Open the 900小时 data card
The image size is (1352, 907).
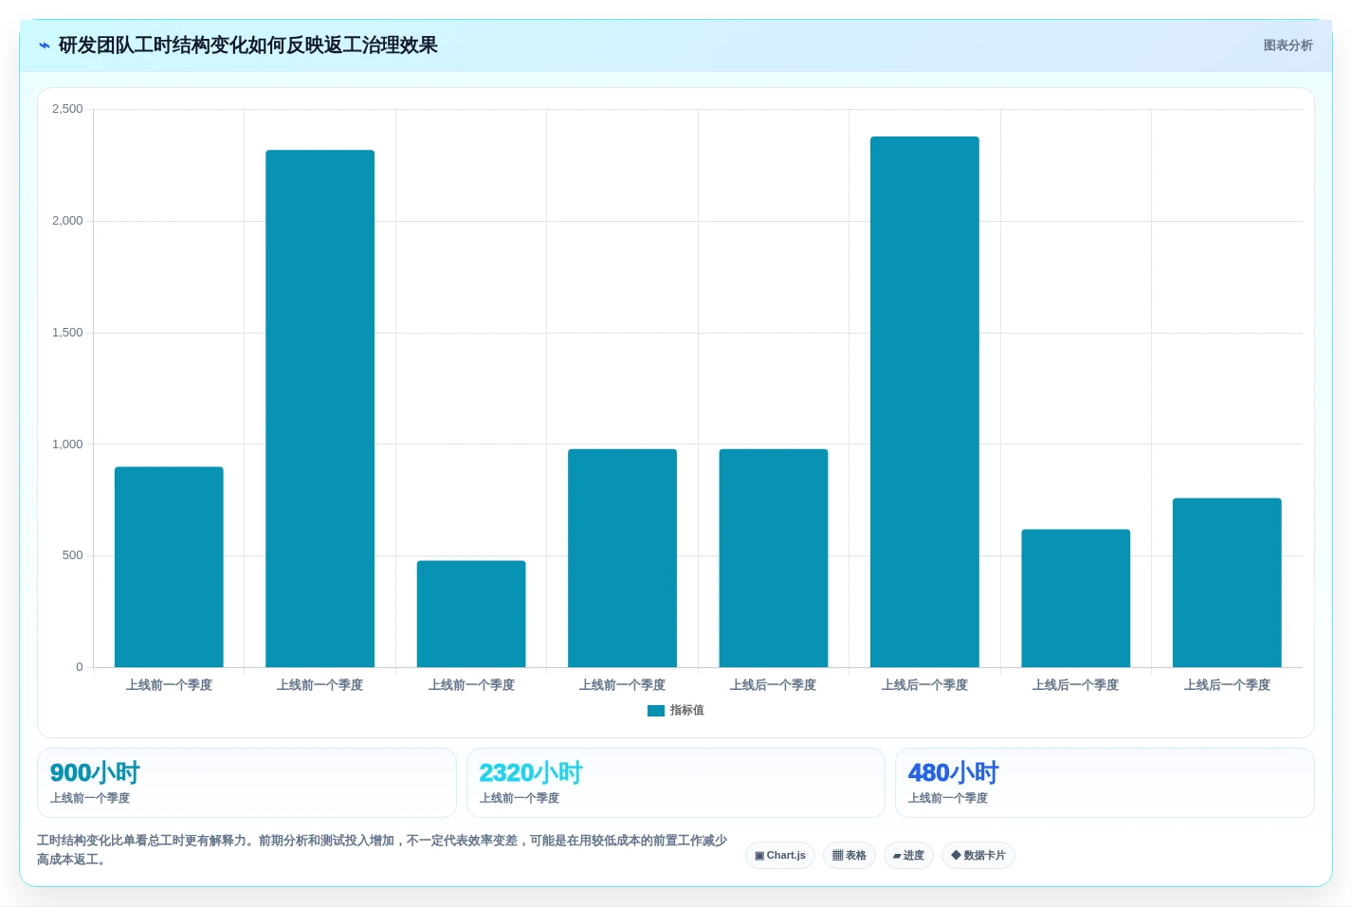[247, 783]
